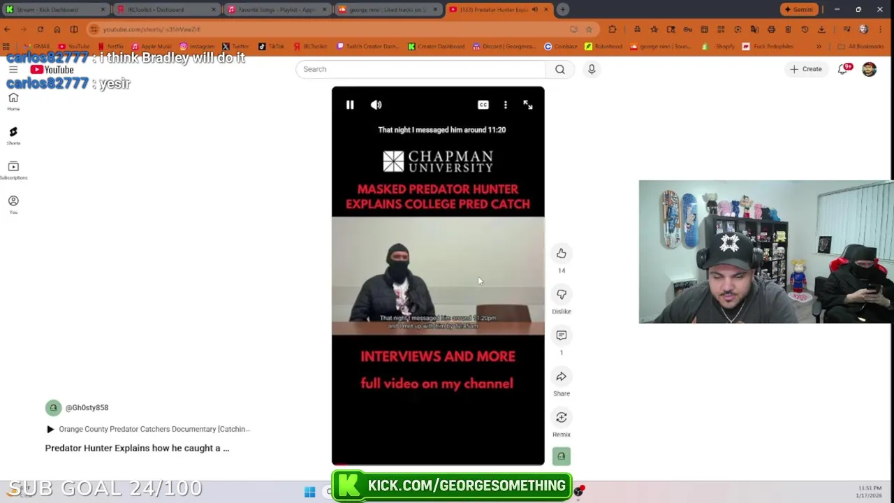Open the Coinbase bookmark
Screen dimensions: 894x503
[561, 47]
